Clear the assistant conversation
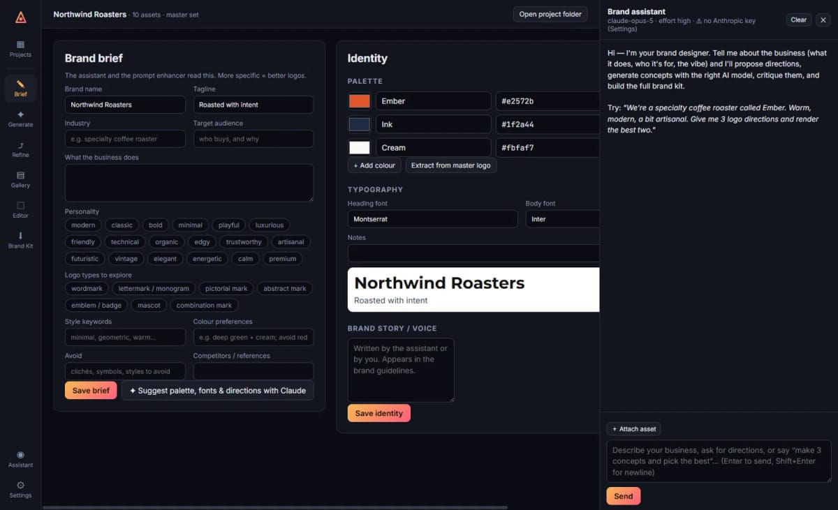 798,20
